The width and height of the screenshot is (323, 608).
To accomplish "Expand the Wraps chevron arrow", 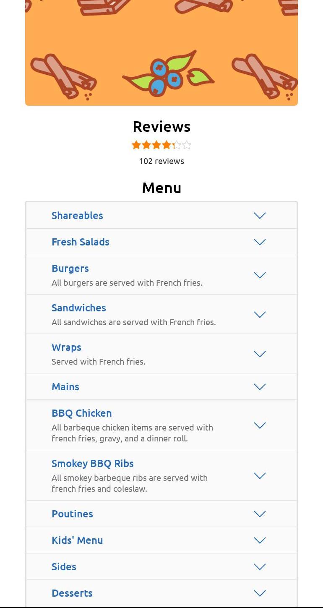I will [260, 354].
